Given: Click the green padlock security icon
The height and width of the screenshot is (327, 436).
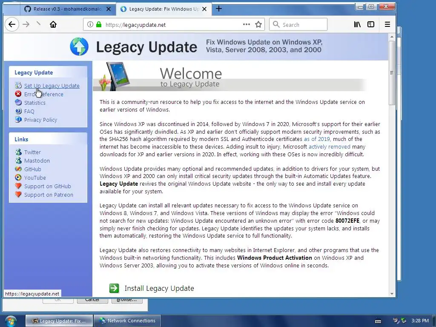Looking at the screenshot, I should point(99,24).
